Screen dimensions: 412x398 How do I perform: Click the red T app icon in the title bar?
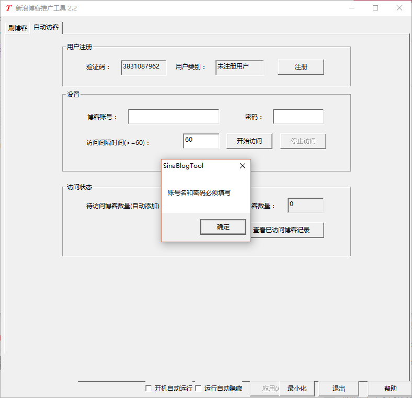(x=8, y=8)
